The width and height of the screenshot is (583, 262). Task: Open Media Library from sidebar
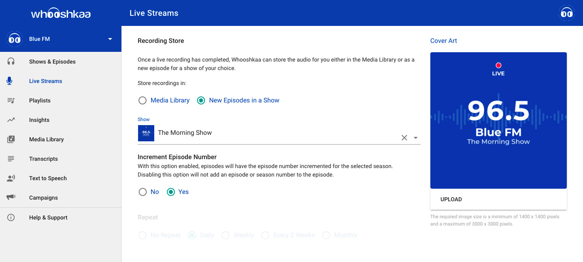[x=61, y=139]
